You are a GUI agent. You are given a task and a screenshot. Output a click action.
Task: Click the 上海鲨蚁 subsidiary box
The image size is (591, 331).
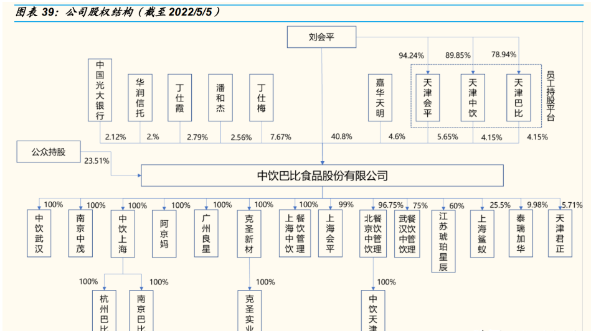coord(482,233)
